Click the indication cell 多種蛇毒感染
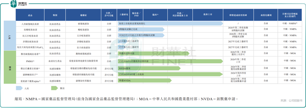Screen dimensions: 306x111 83,42
